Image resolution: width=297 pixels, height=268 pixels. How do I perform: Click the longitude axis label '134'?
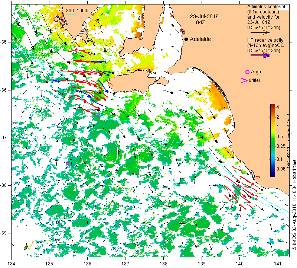point(12,264)
